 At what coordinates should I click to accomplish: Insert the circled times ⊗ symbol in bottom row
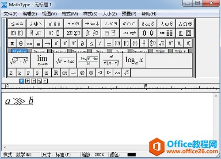(x=82, y=73)
